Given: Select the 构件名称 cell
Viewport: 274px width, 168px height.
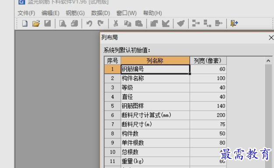Looking at the screenshot, I should (155, 79).
